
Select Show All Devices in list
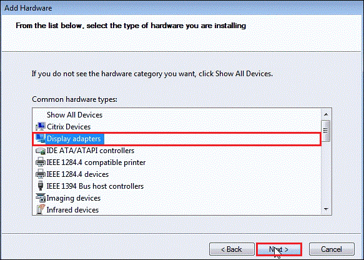pyautogui.click(x=74, y=115)
